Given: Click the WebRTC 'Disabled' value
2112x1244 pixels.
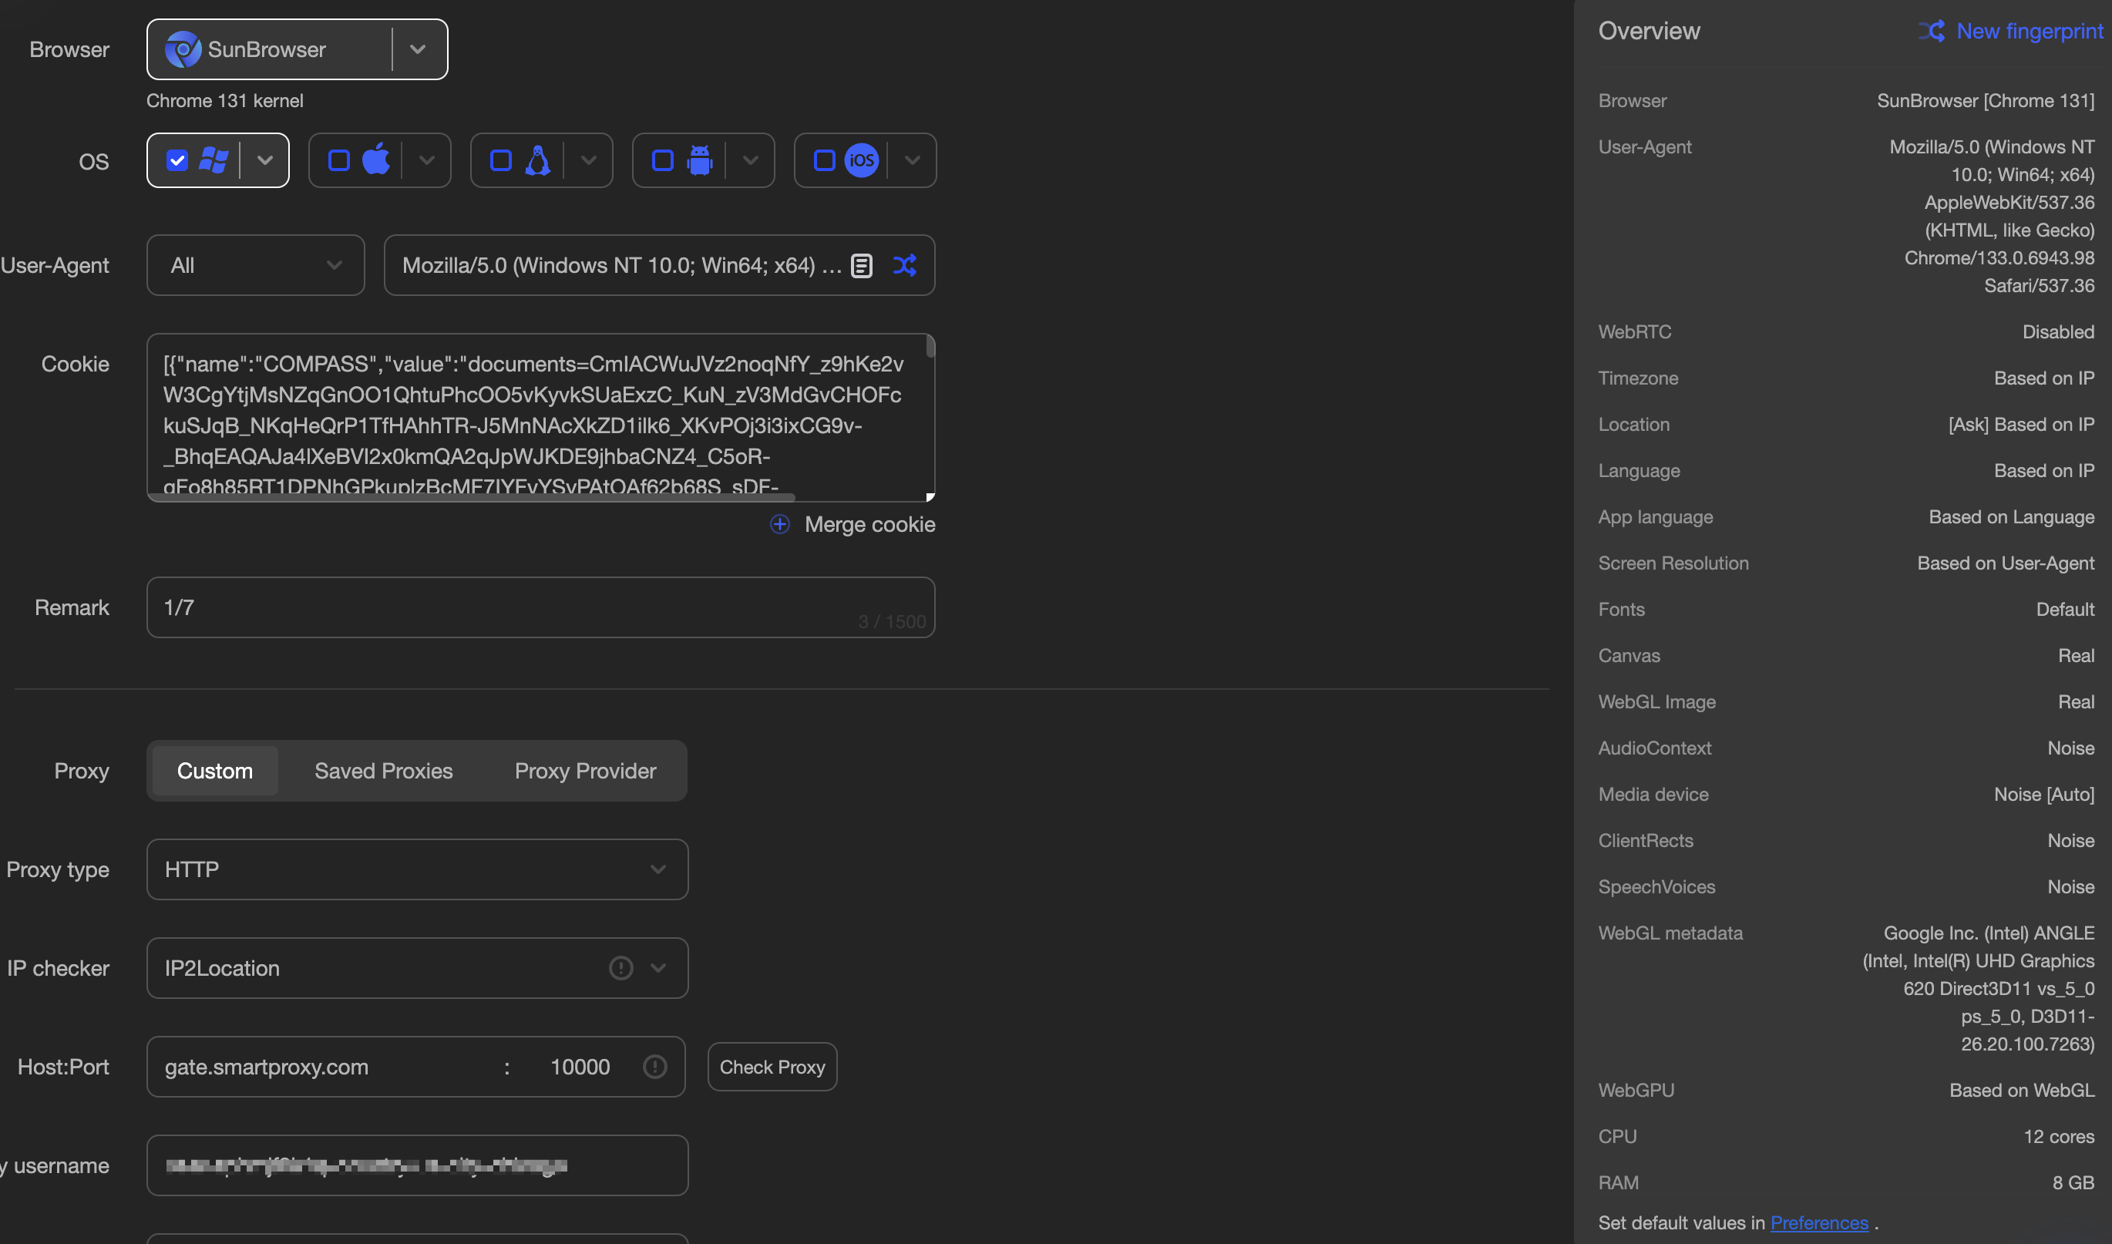Looking at the screenshot, I should [2057, 331].
